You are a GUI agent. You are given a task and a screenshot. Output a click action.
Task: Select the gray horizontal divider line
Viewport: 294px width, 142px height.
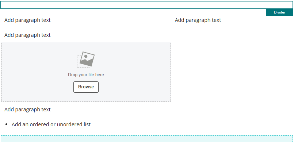pos(147,5)
